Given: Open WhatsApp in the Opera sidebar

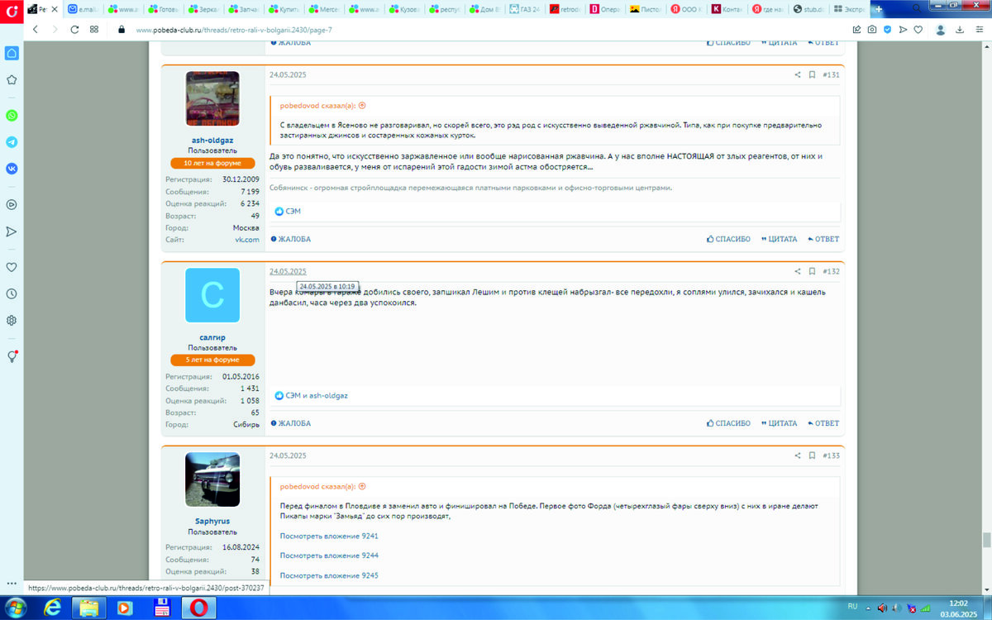Looking at the screenshot, I should pos(12,116).
